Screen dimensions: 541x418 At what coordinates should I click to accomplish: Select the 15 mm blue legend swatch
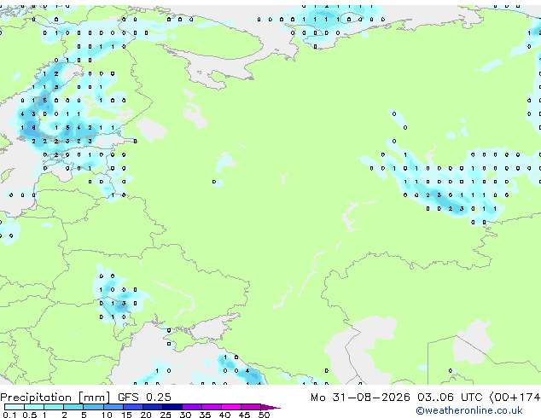click(133, 407)
